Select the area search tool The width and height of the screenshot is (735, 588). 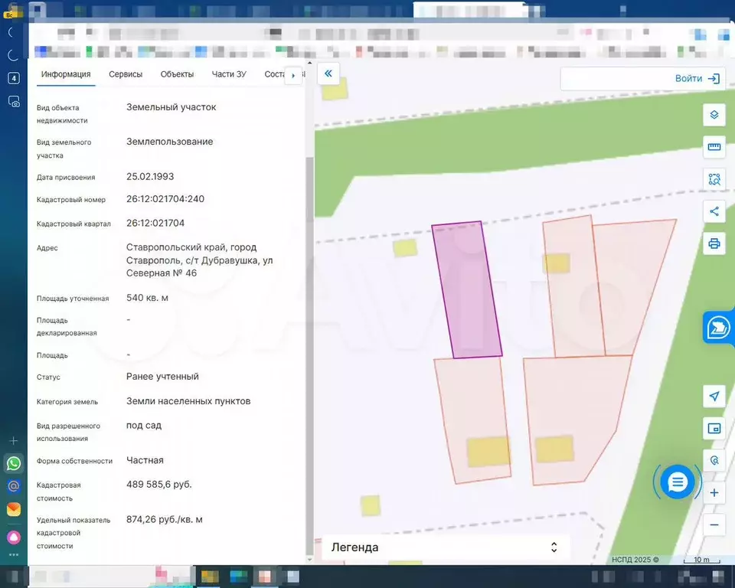click(714, 179)
